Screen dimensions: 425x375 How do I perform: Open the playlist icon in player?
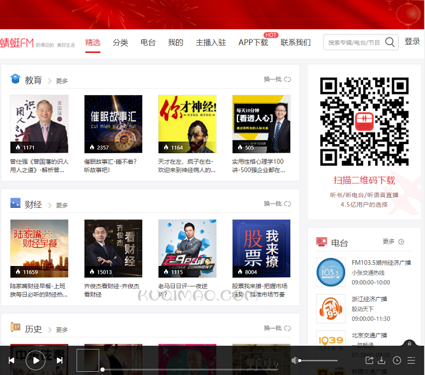[x=411, y=360]
